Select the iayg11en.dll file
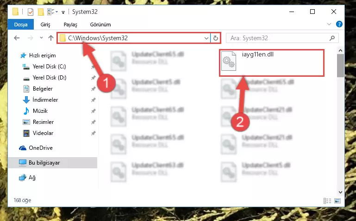This screenshot has width=356, height=221. [x=272, y=63]
